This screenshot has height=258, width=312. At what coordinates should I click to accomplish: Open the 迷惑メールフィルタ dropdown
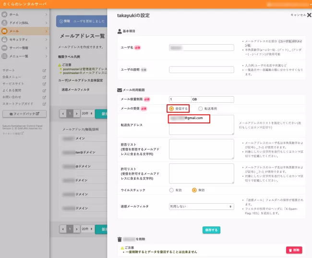[x=202, y=207]
